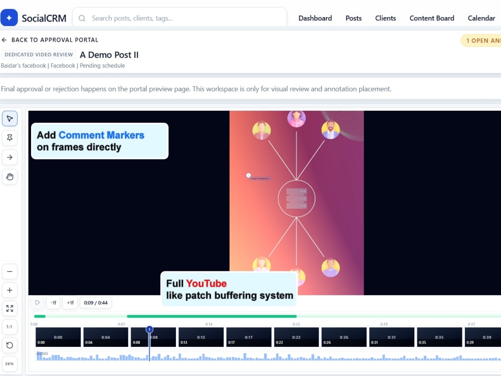Open the Posts menu item
The height and width of the screenshot is (376, 501).
point(353,18)
